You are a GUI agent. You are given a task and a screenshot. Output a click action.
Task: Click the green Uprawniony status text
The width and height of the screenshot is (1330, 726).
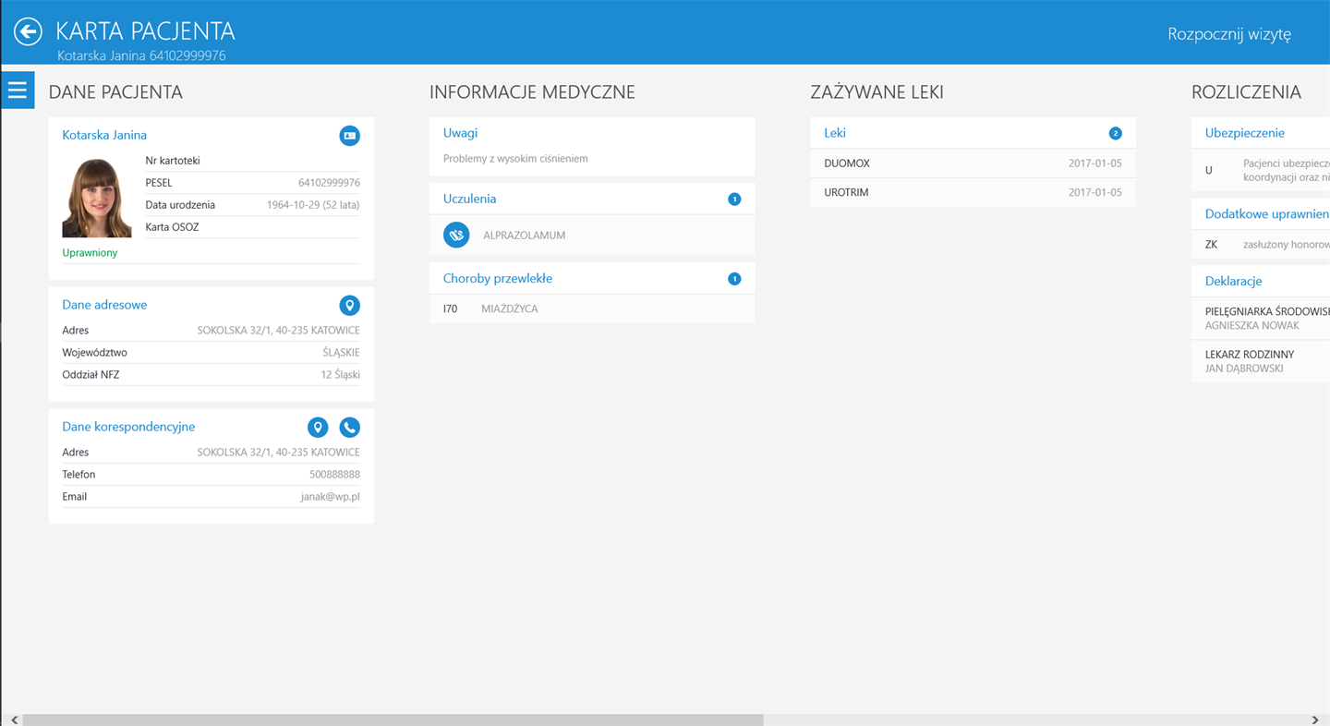(x=90, y=253)
